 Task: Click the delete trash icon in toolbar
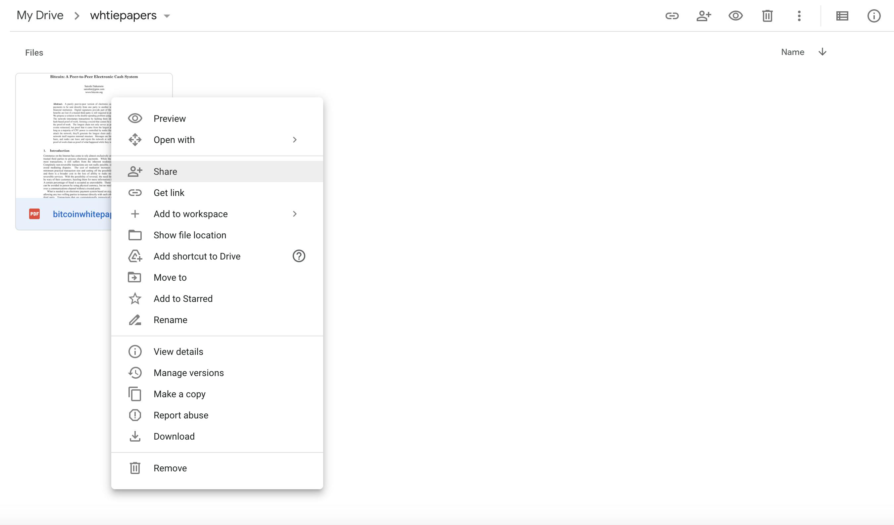tap(768, 16)
